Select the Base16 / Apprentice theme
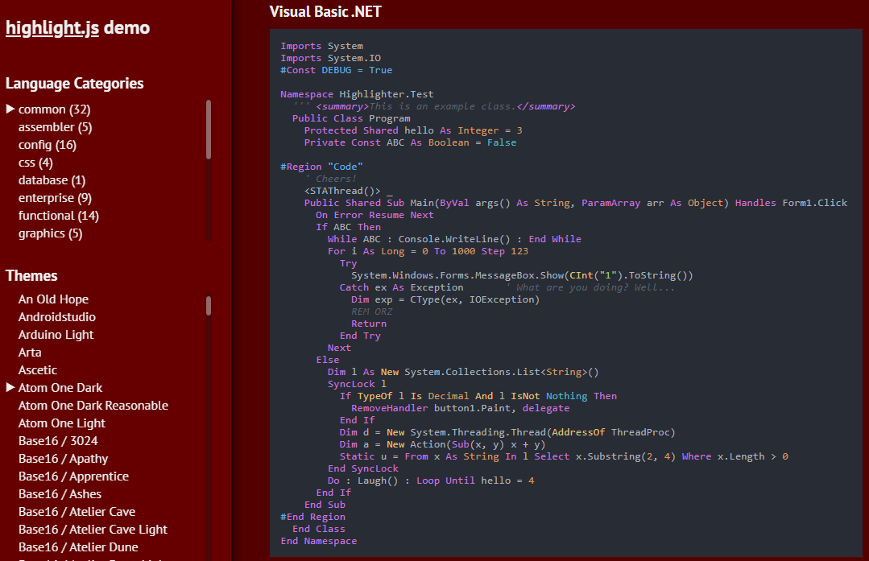 pos(73,476)
